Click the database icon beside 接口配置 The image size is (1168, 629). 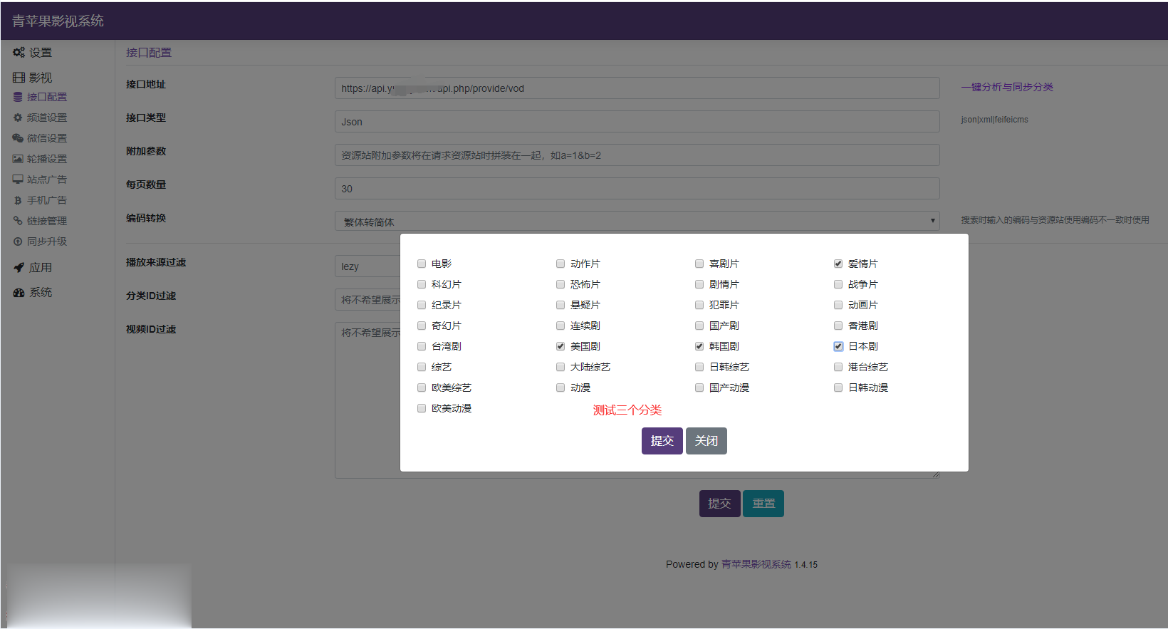pyautogui.click(x=18, y=97)
